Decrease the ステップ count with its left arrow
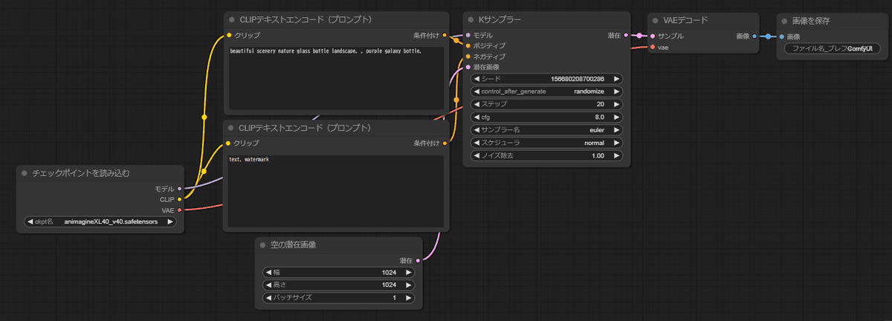The image size is (892, 321). coord(477,104)
